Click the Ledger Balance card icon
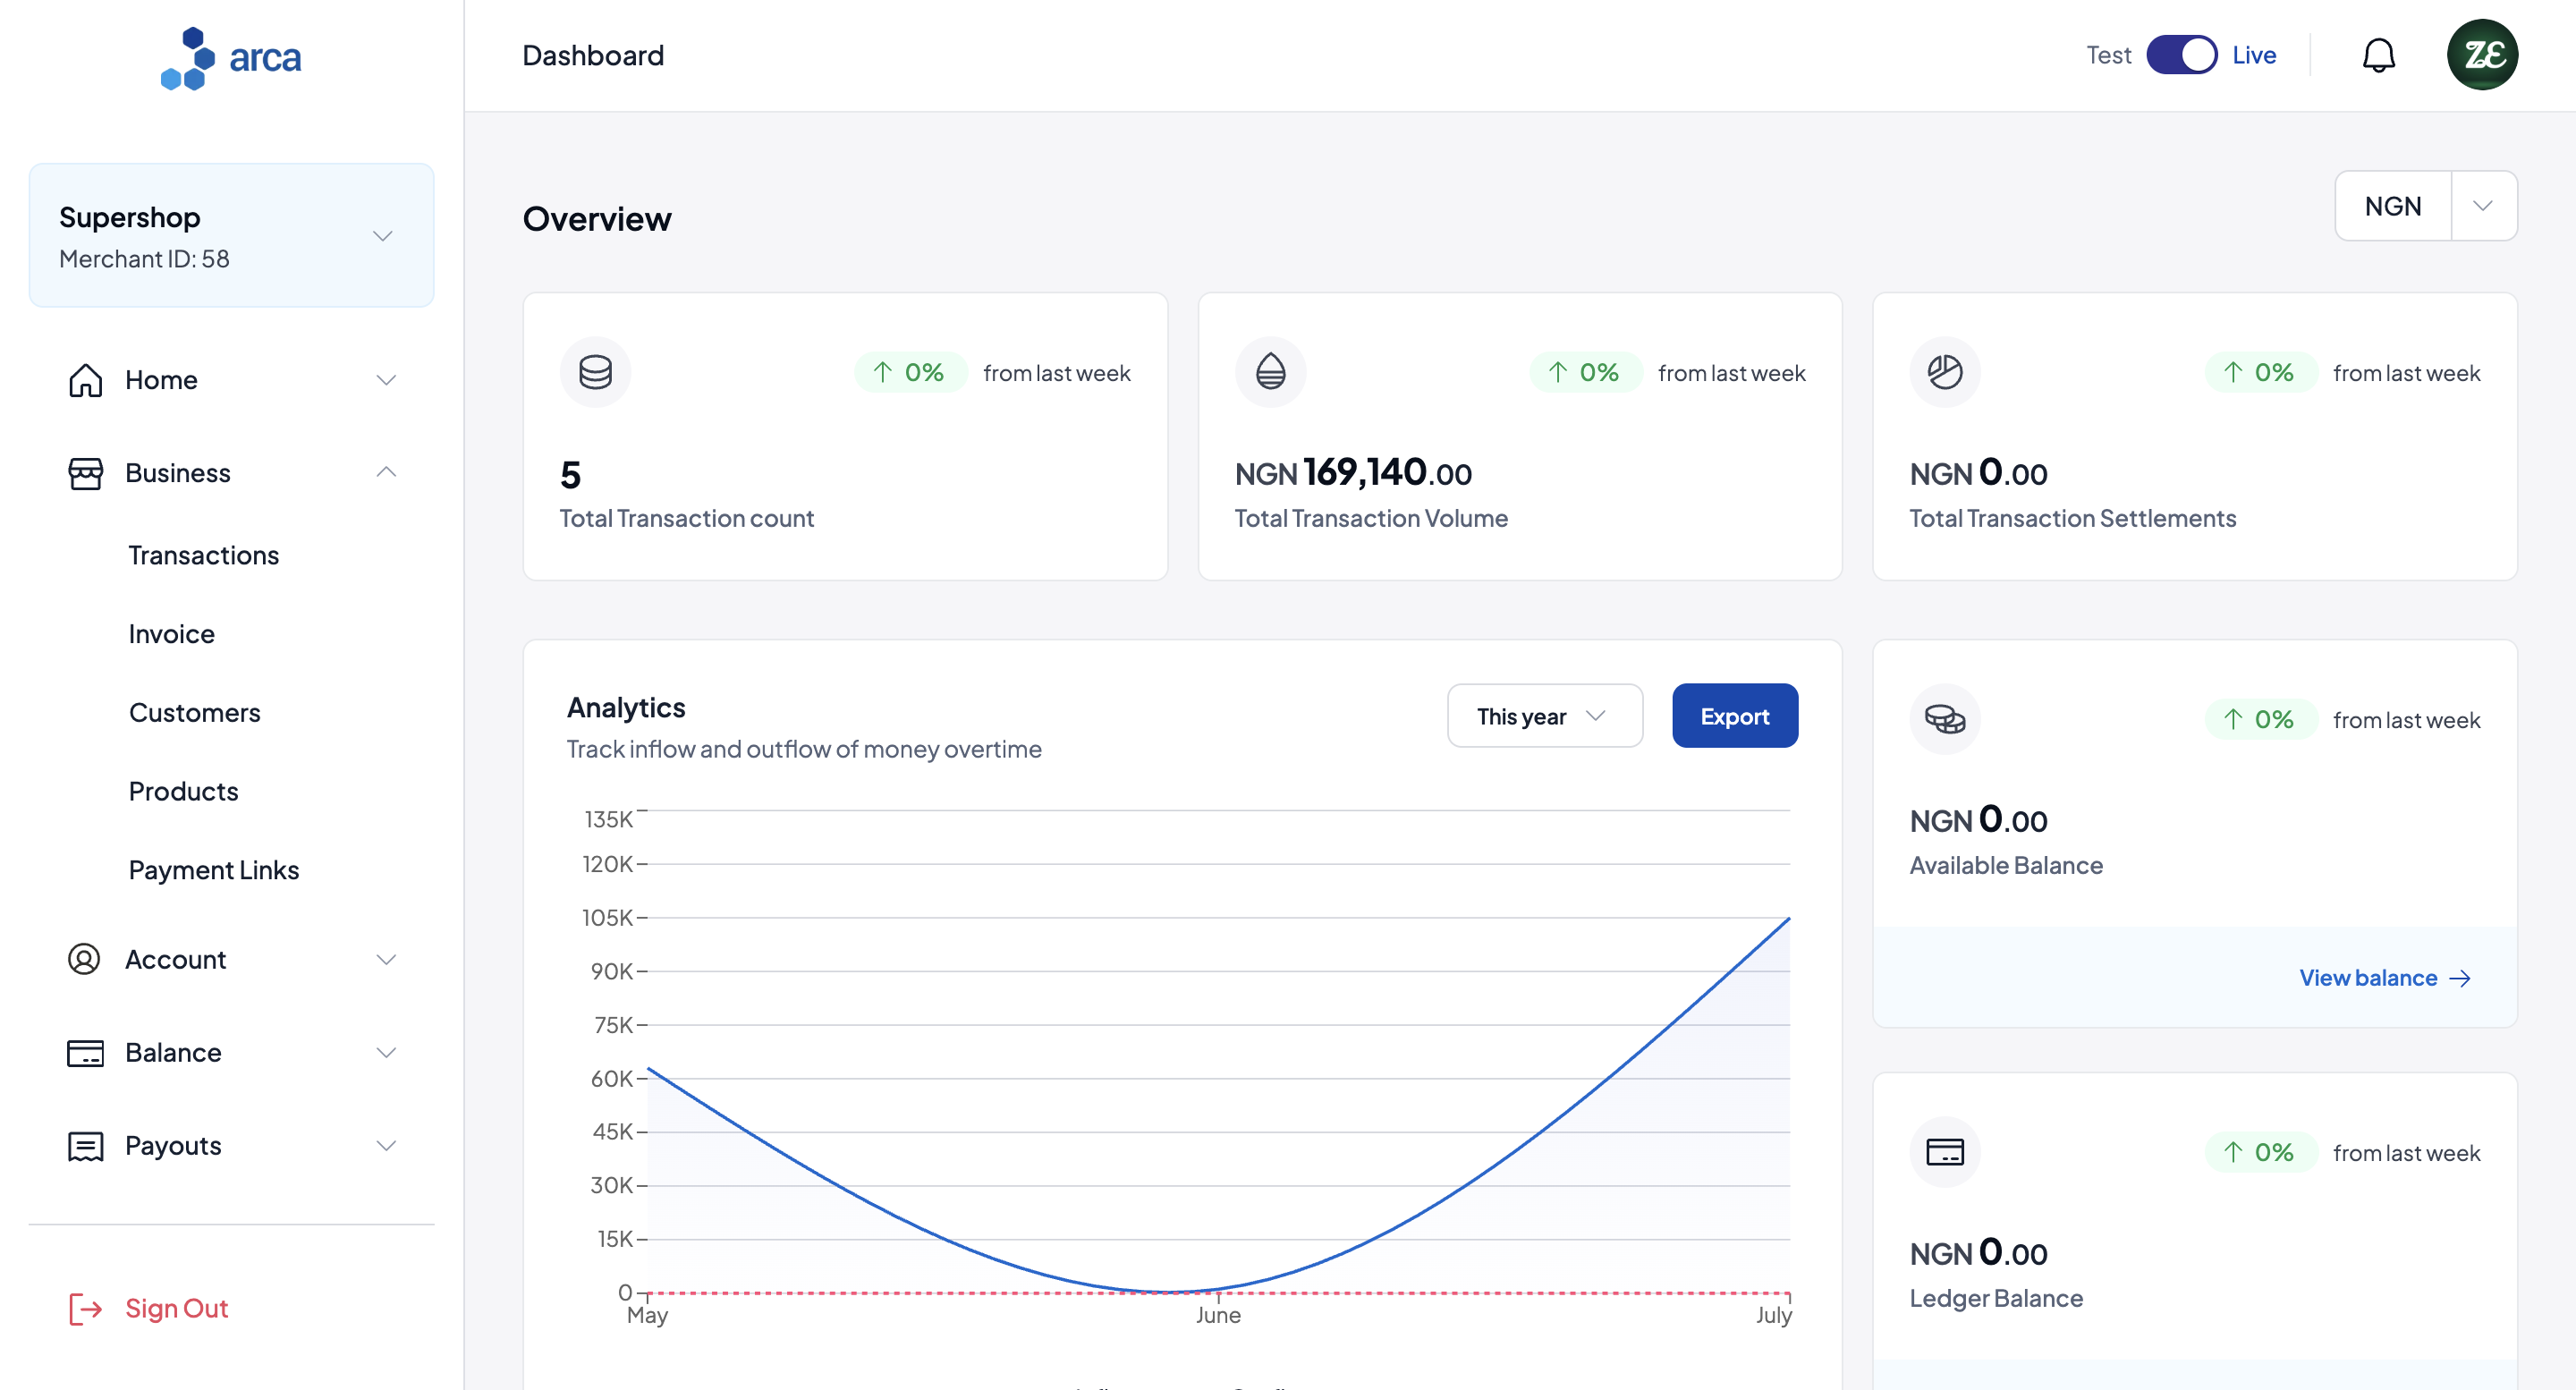 tap(1944, 1152)
